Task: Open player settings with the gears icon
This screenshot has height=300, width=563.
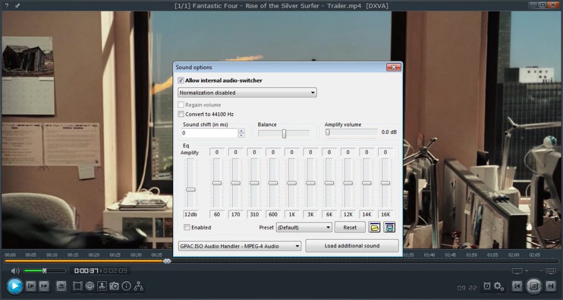Action: point(499,286)
